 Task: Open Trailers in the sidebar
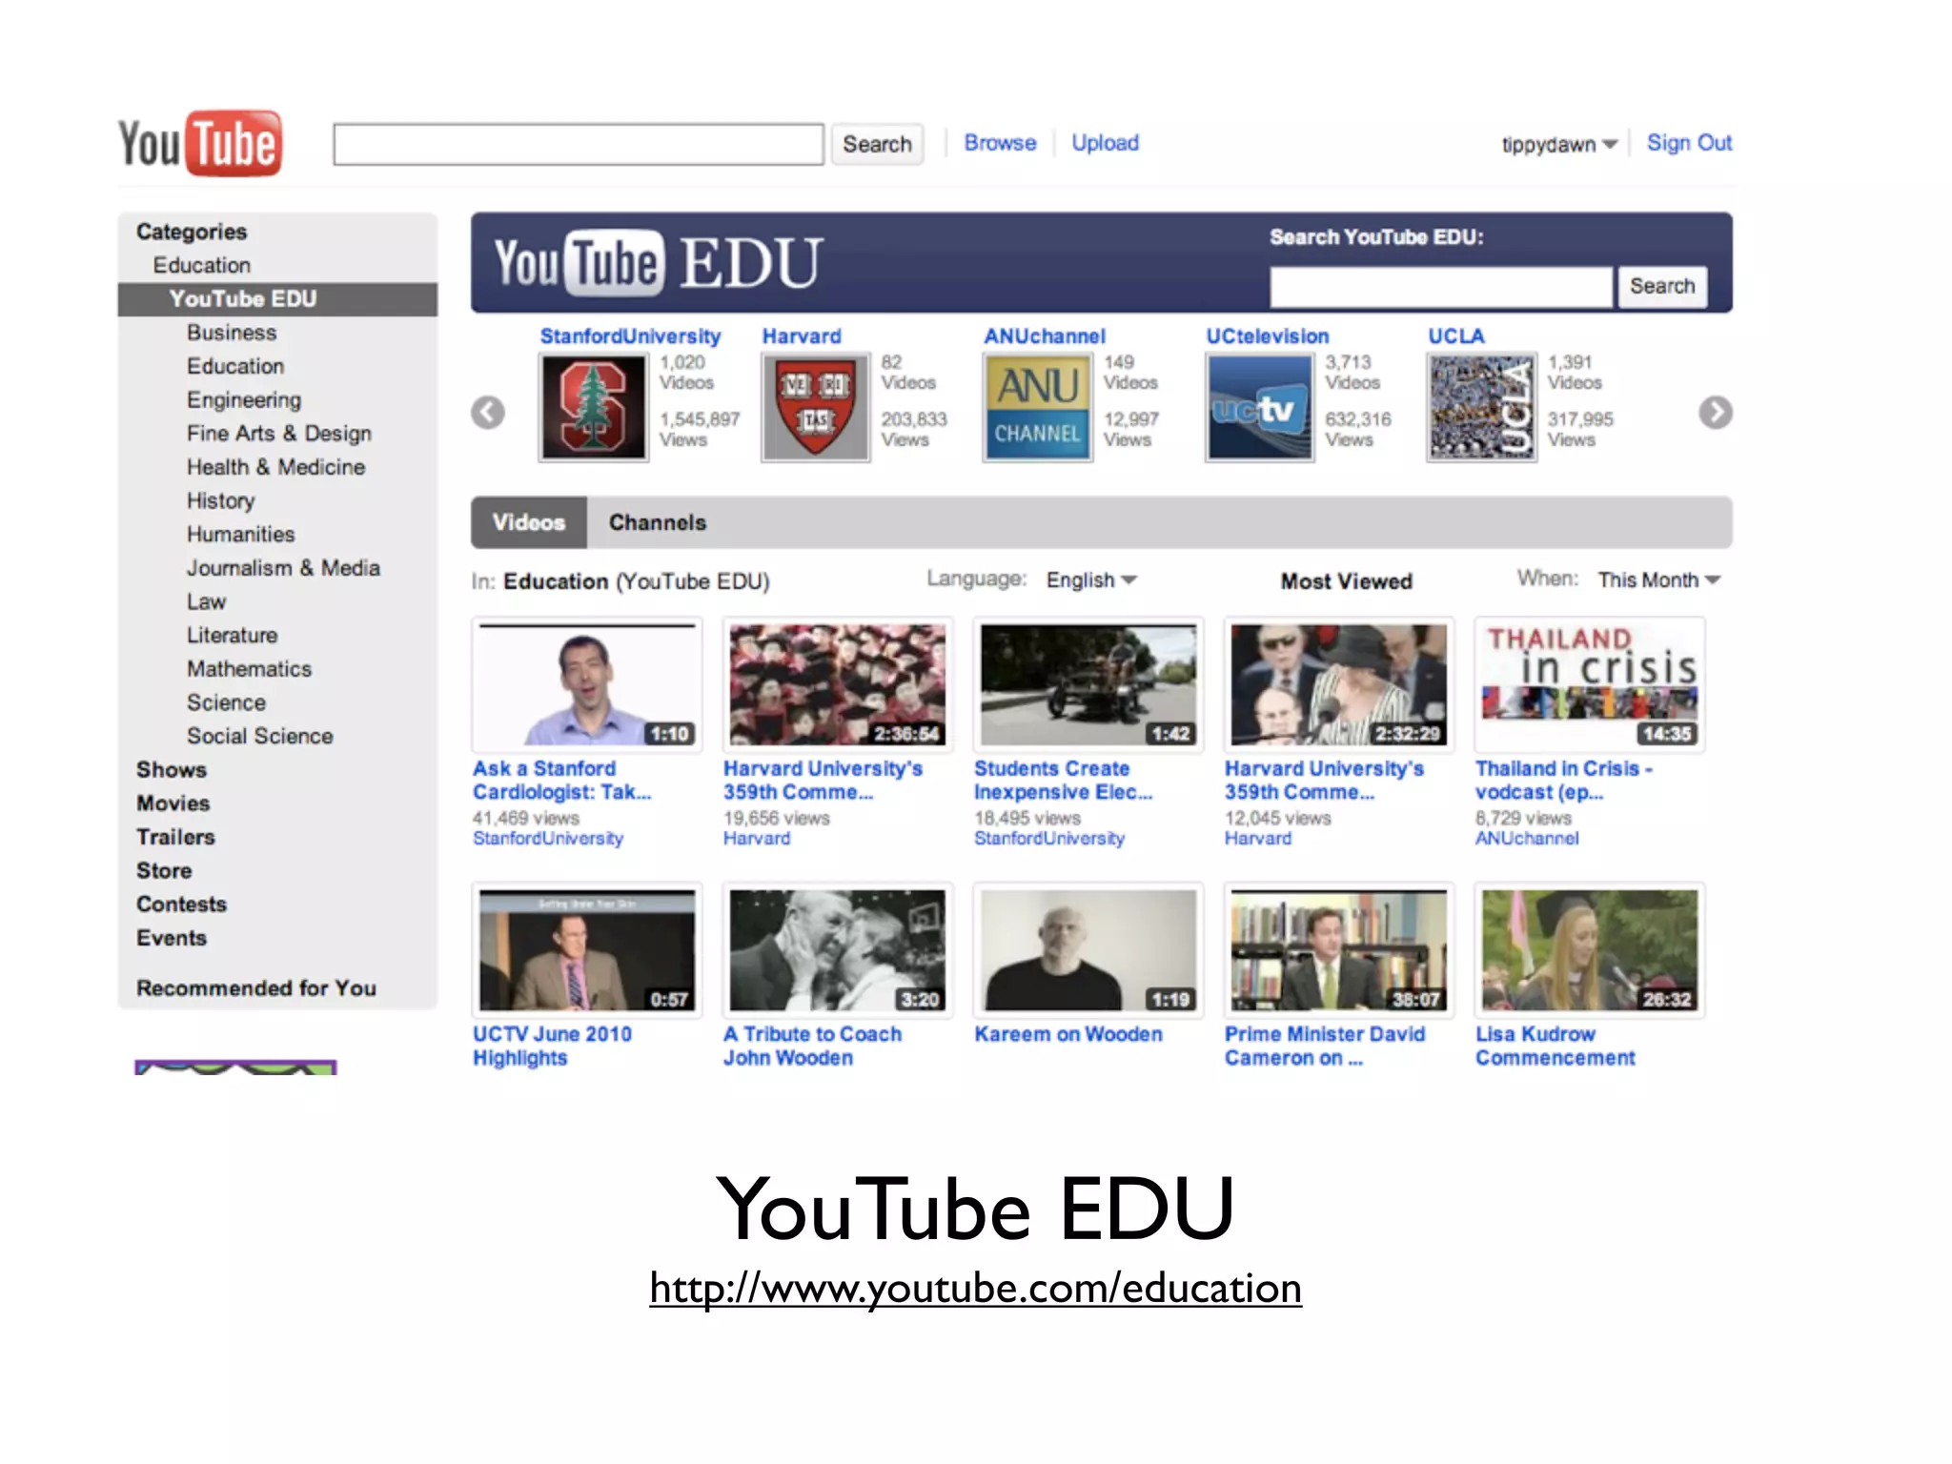pos(176,837)
